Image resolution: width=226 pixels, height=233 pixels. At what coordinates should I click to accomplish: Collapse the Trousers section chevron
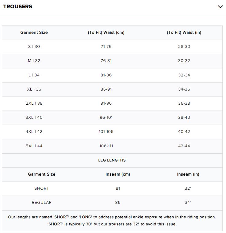(220, 7)
